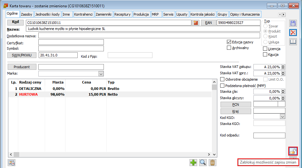302x168 pixels.
Task: Check the Podzielona płatność (MPP) box
Action: (x=222, y=85)
